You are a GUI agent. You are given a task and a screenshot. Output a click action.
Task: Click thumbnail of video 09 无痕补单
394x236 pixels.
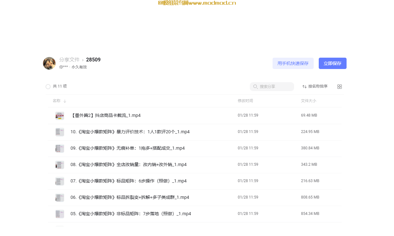(x=60, y=148)
